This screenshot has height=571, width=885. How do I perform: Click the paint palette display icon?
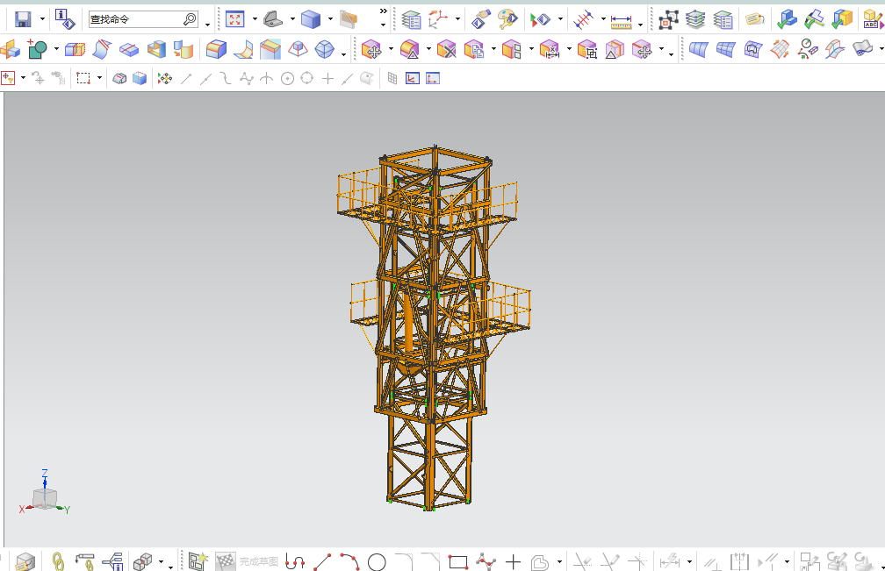click(507, 19)
